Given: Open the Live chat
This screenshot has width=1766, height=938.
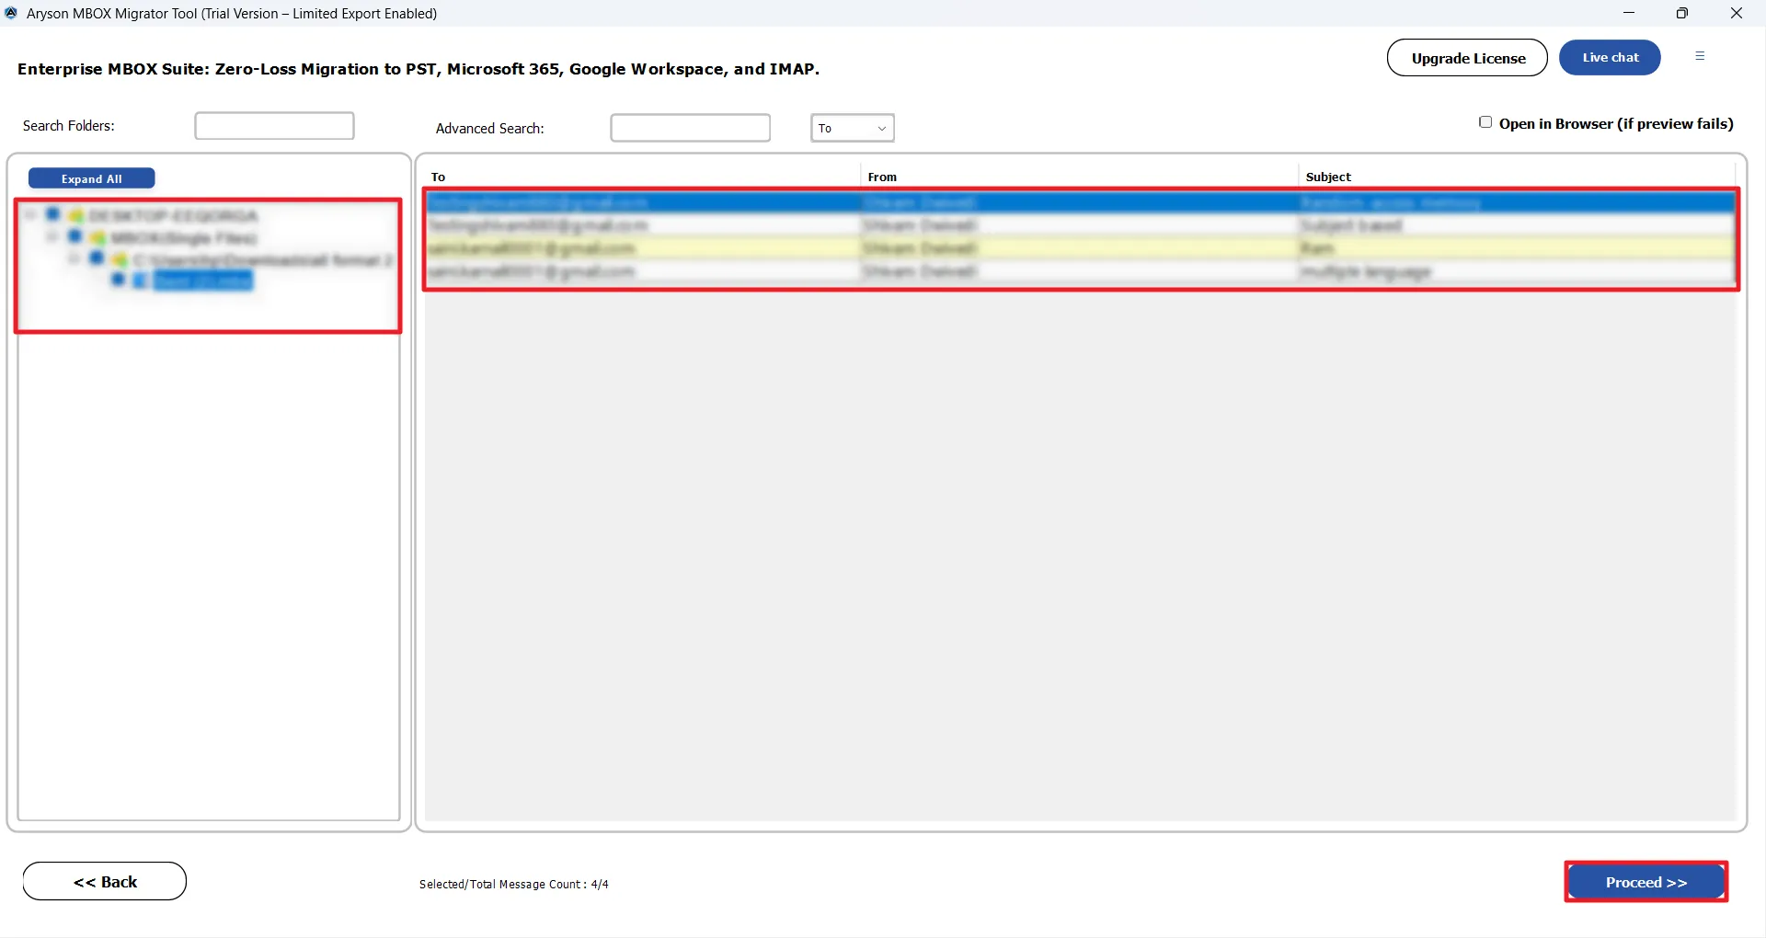Looking at the screenshot, I should tap(1610, 57).
